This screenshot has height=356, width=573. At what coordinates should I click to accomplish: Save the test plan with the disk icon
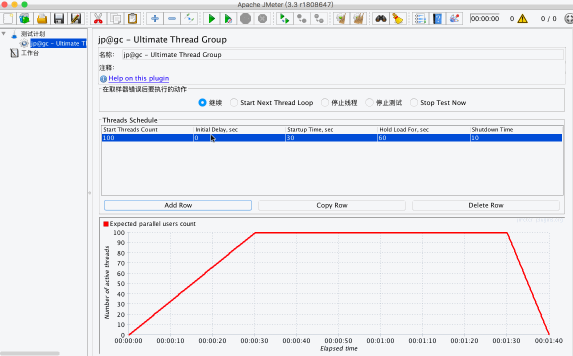59,18
